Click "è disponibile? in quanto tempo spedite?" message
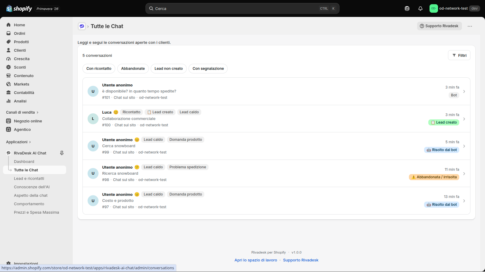Viewport: 485px width, 272px height. point(139,91)
